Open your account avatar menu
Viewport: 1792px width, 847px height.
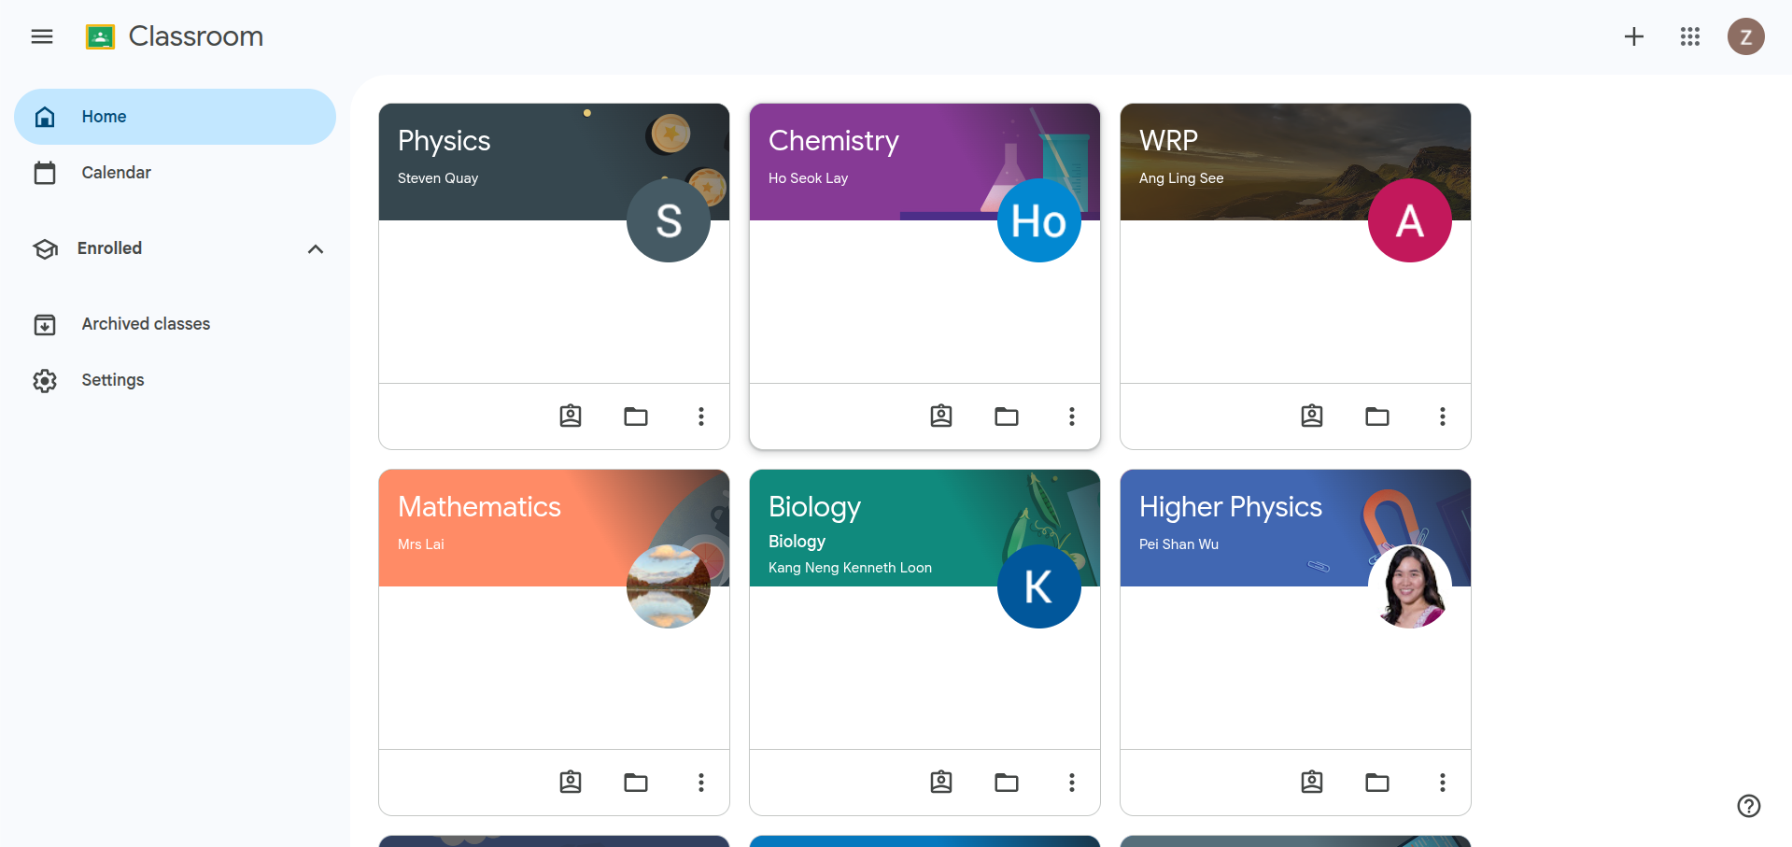[1746, 36]
